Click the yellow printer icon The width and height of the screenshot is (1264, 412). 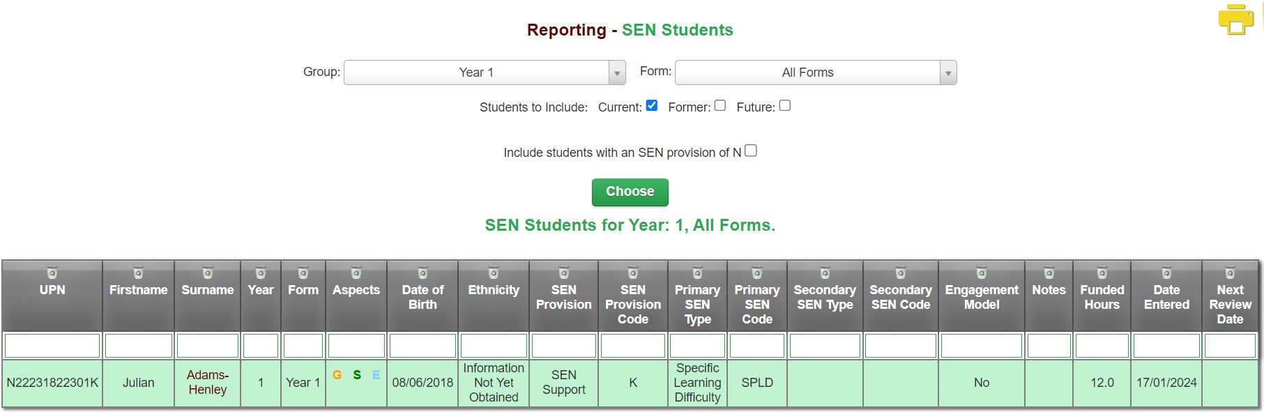click(x=1236, y=19)
